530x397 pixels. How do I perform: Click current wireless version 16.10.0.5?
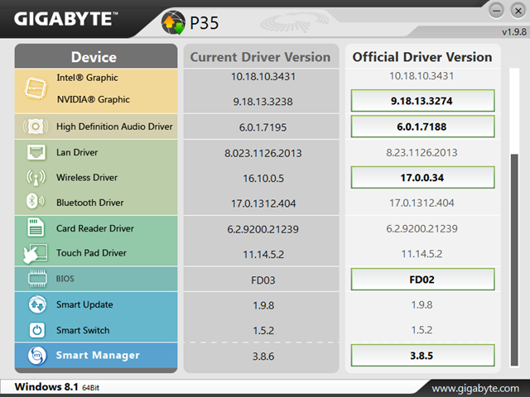coord(263,179)
